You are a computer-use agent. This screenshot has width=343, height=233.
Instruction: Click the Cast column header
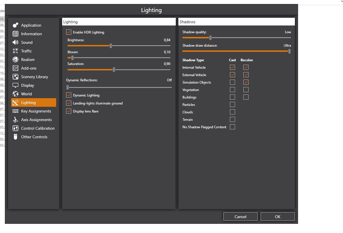coord(232,60)
